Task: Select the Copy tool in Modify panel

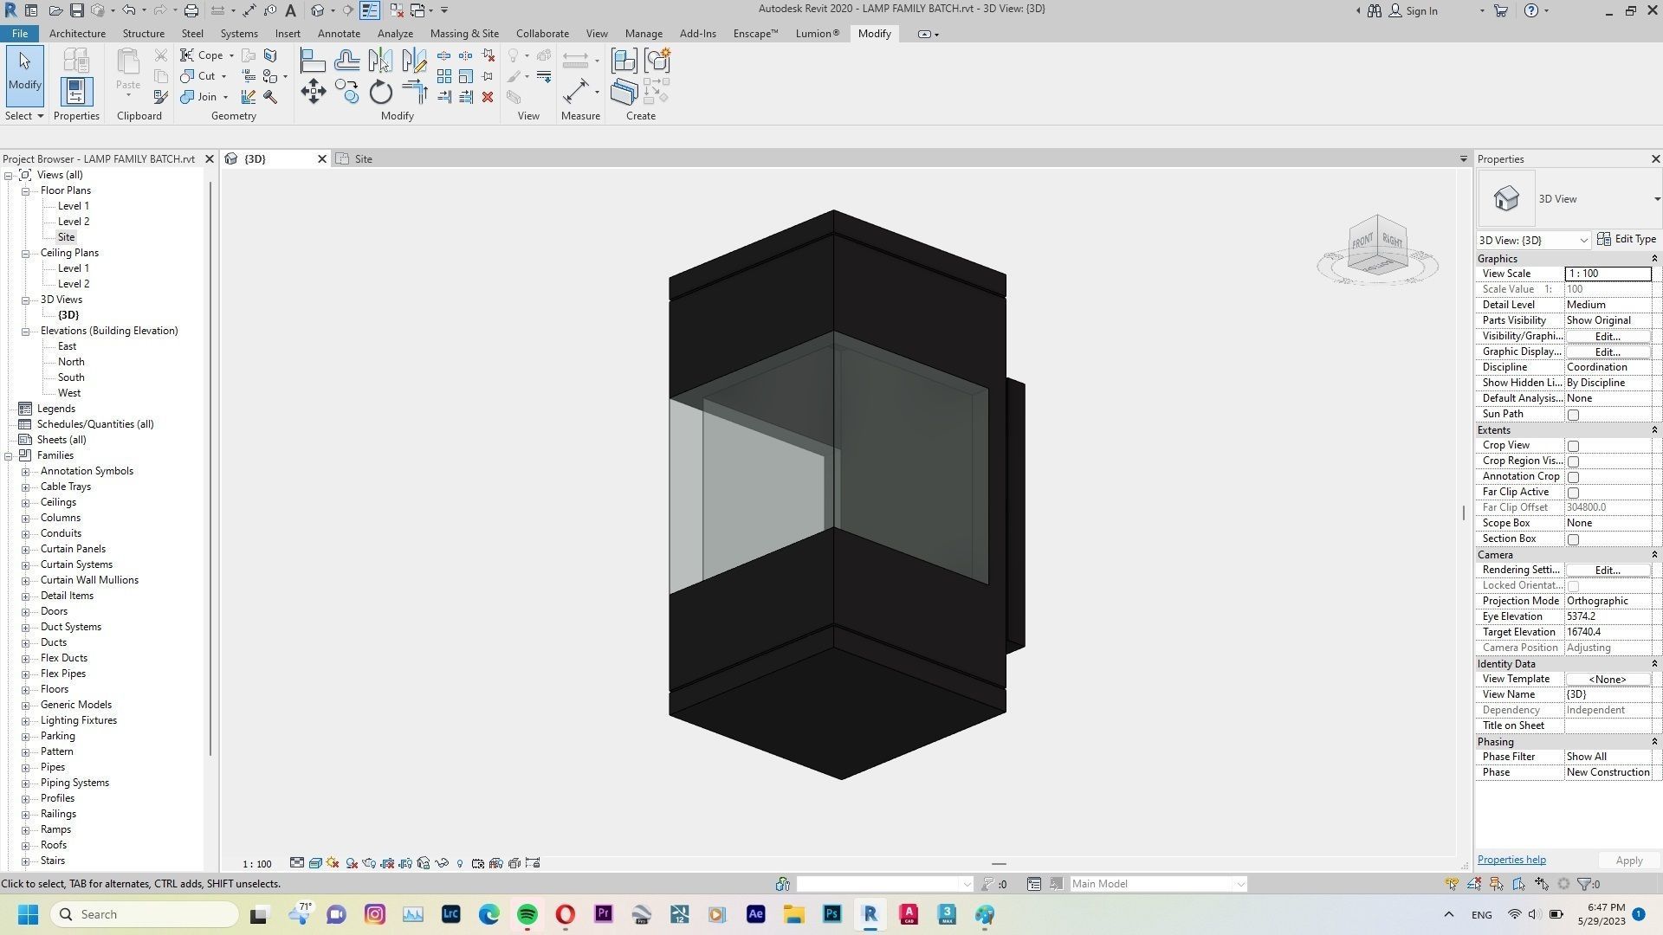Action: pos(346,92)
